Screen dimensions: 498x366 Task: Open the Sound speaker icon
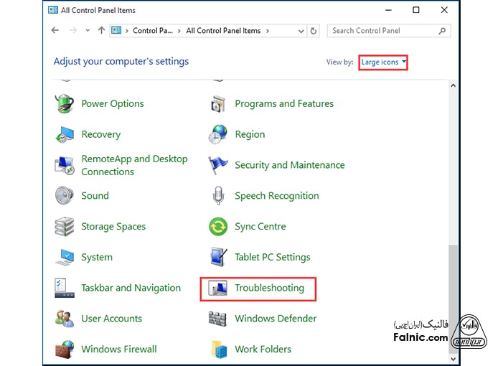(x=65, y=195)
